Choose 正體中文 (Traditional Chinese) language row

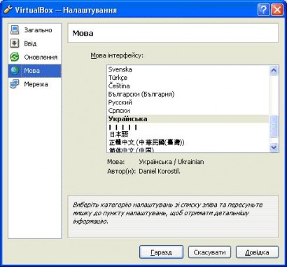tap(188, 142)
